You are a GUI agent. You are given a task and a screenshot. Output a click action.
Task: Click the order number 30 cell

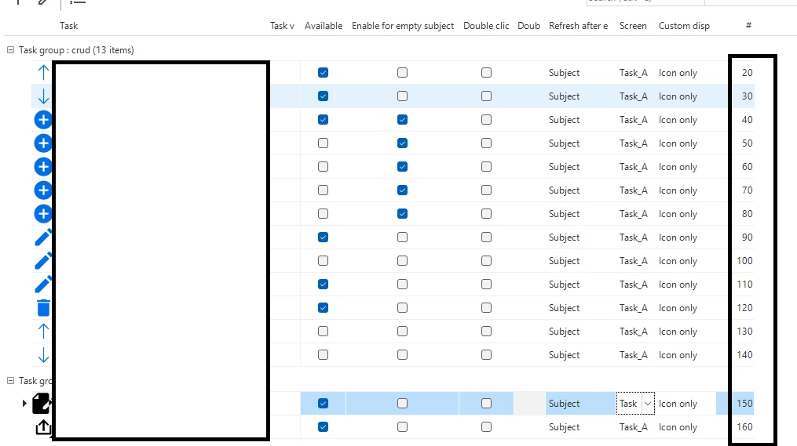pyautogui.click(x=748, y=96)
